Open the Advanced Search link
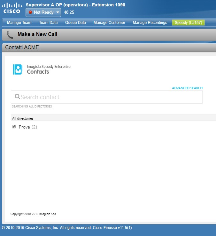 [x=187, y=88]
